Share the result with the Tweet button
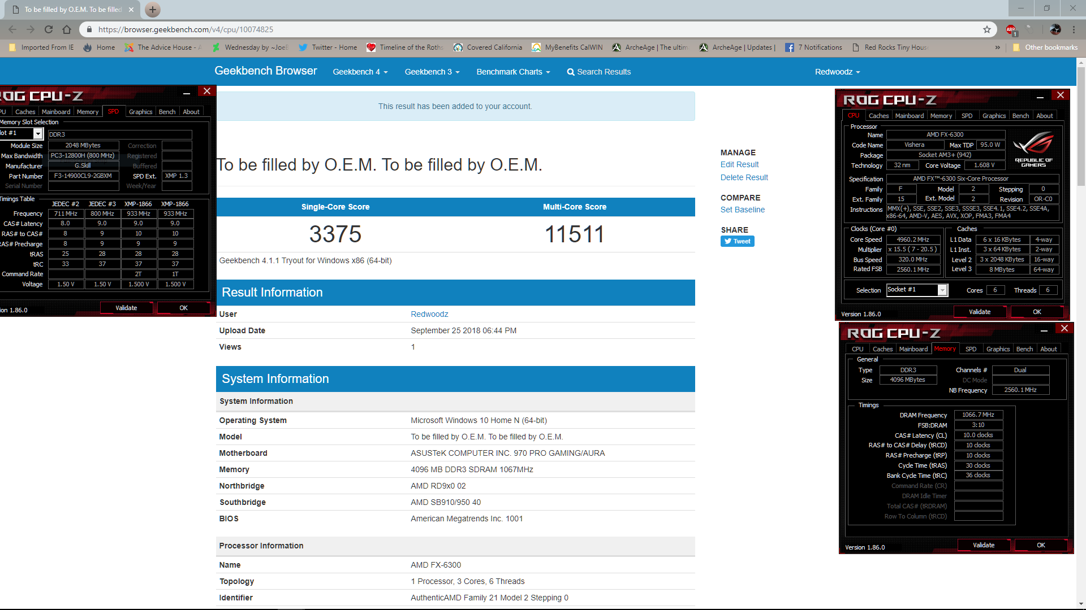The width and height of the screenshot is (1086, 610). tap(737, 241)
